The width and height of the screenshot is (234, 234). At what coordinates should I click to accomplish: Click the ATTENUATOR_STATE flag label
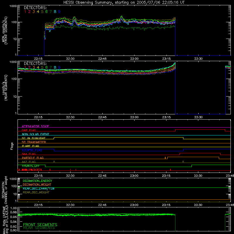35,126
